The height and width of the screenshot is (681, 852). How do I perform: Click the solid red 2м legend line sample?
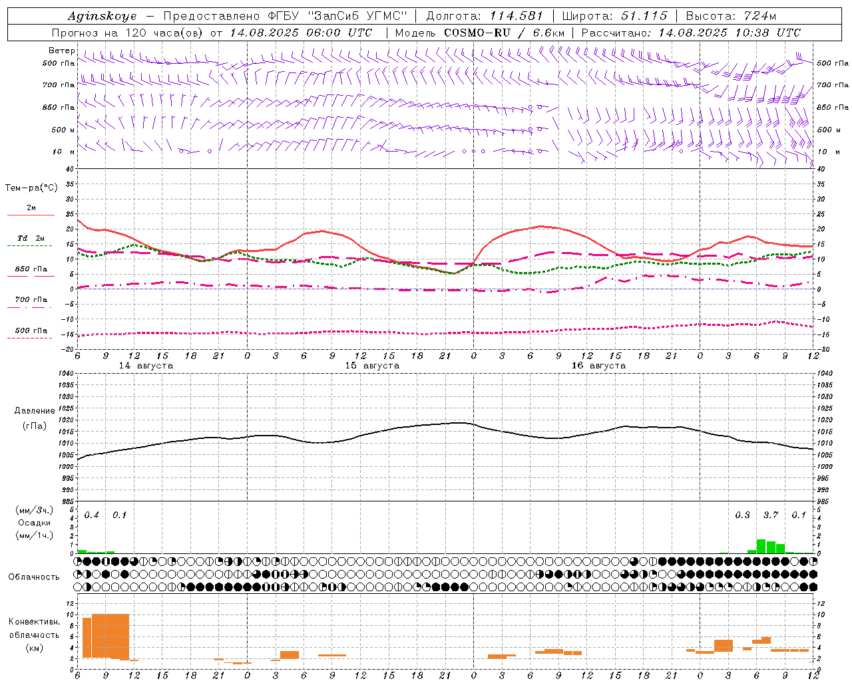[x=31, y=215]
